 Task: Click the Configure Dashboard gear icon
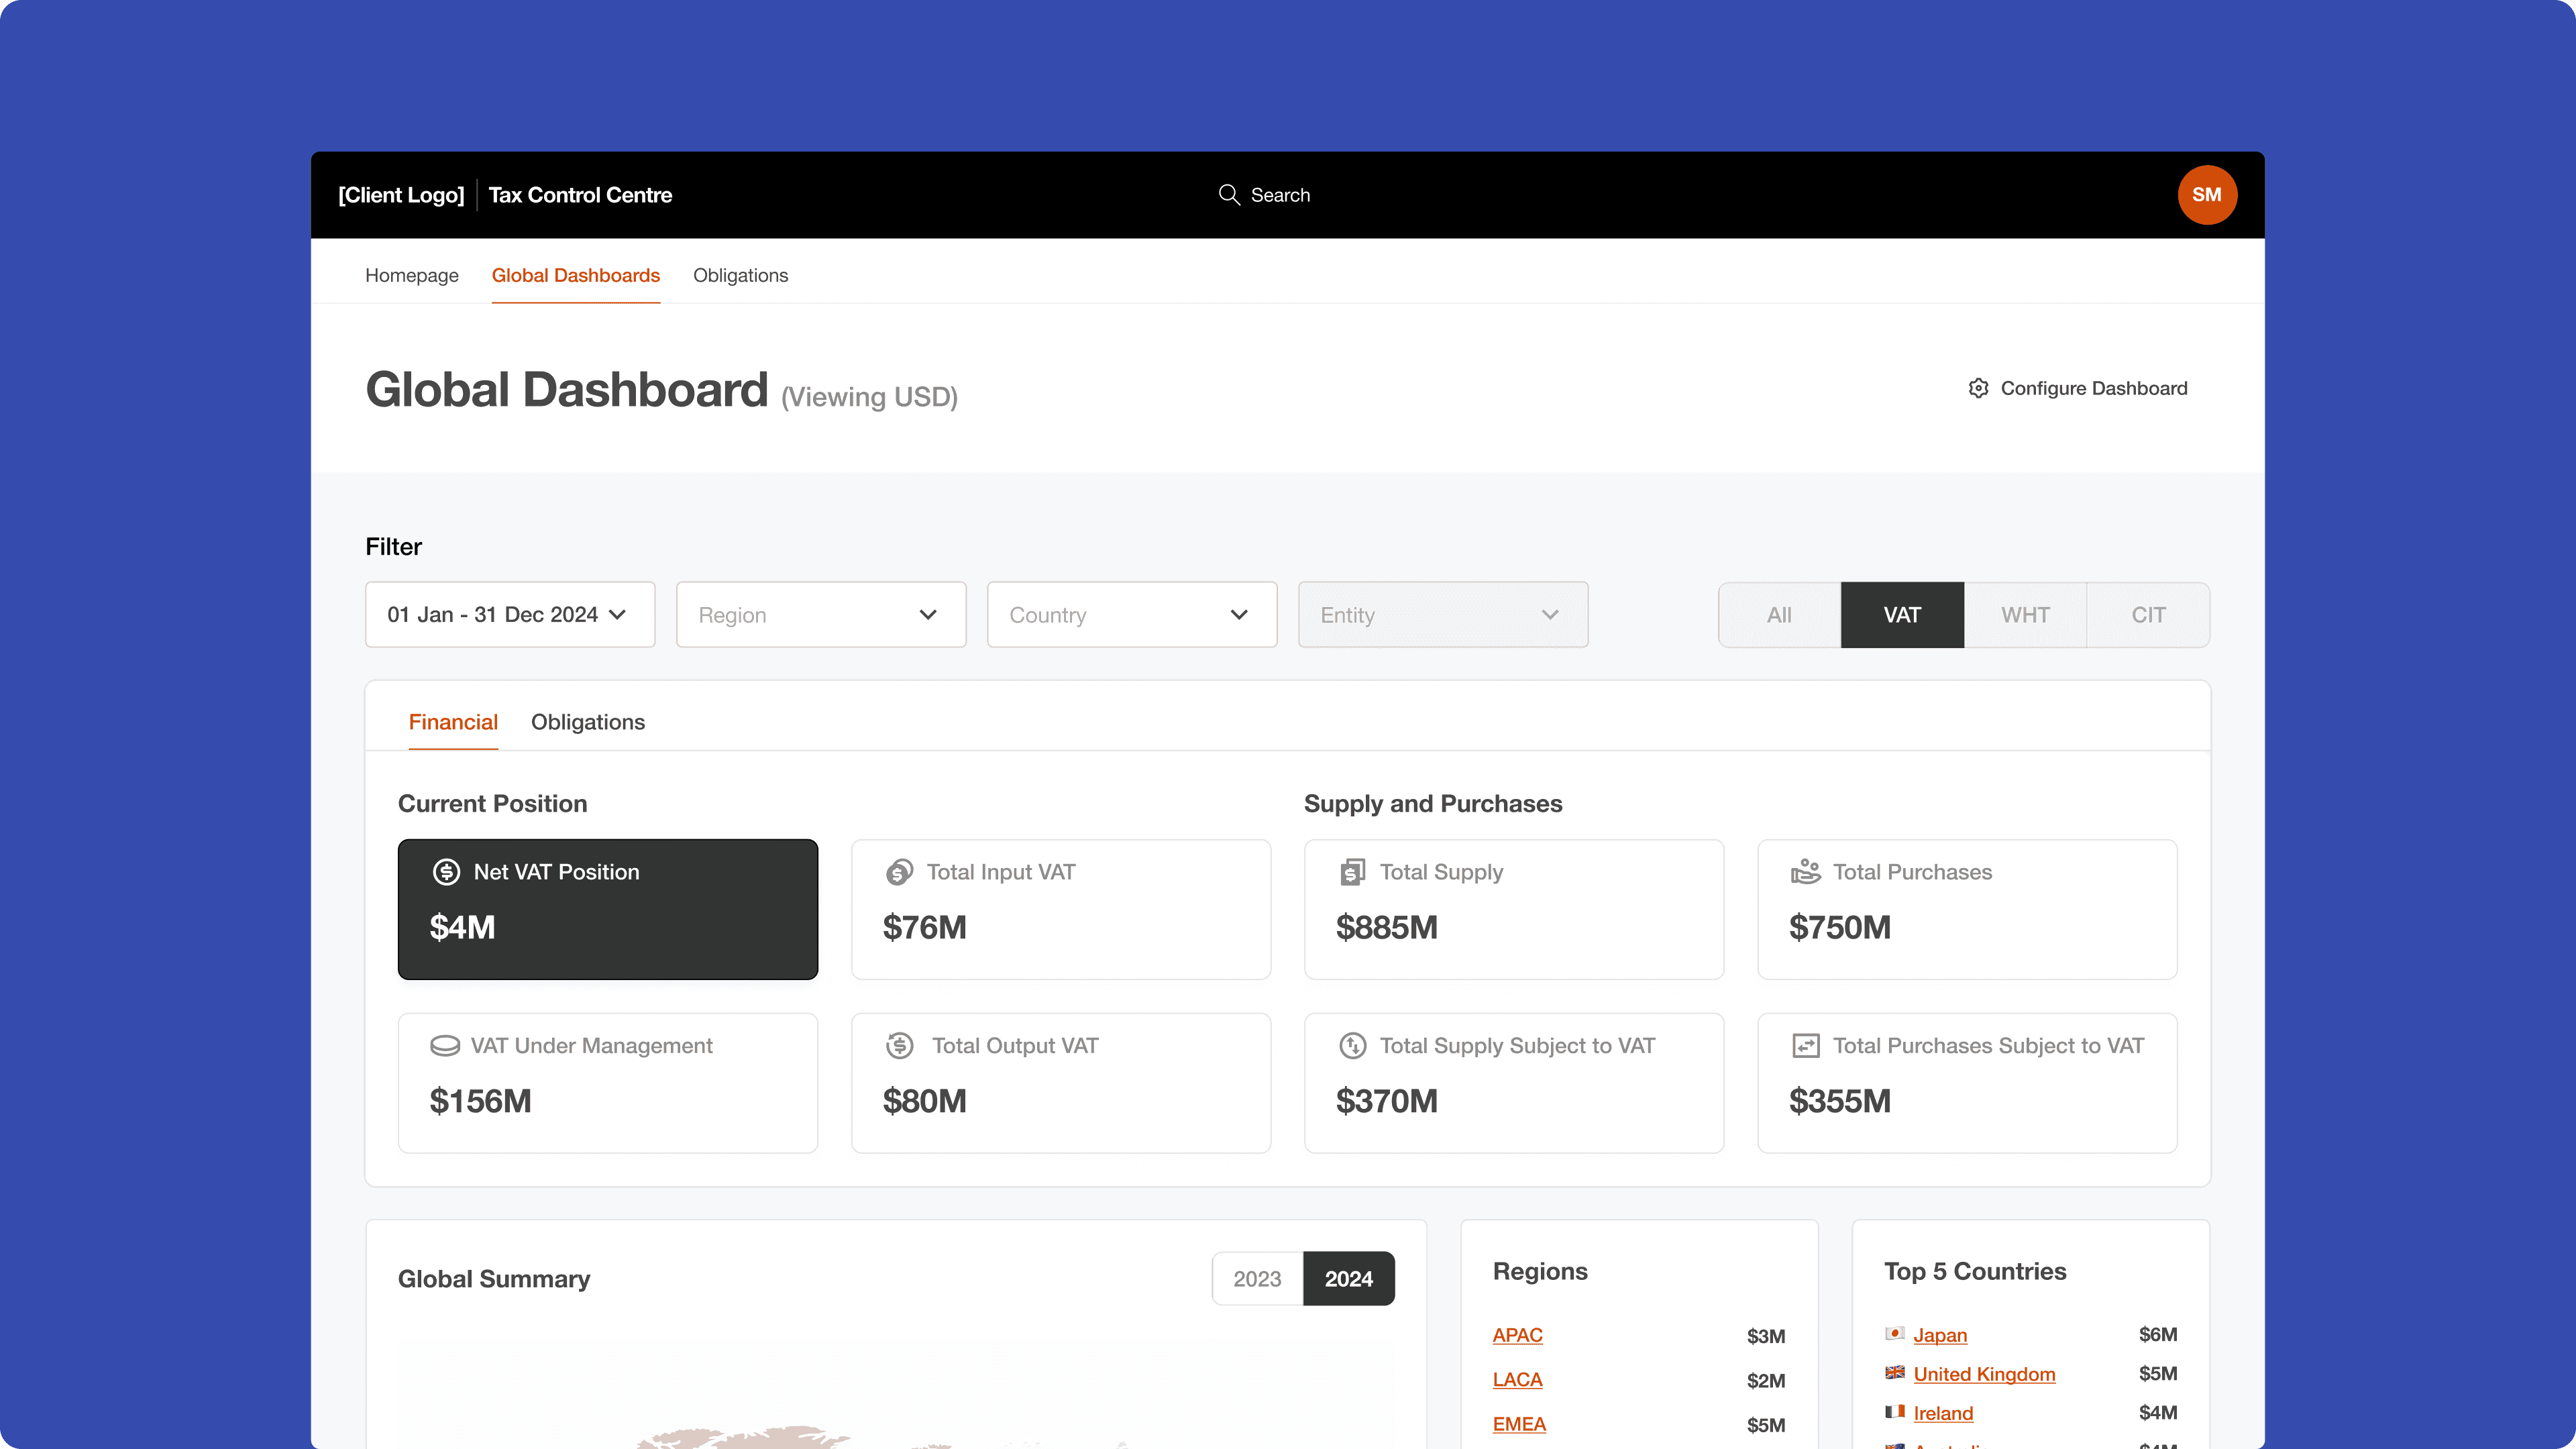1978,388
